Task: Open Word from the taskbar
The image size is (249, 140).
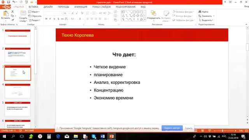Action: tap(103, 136)
